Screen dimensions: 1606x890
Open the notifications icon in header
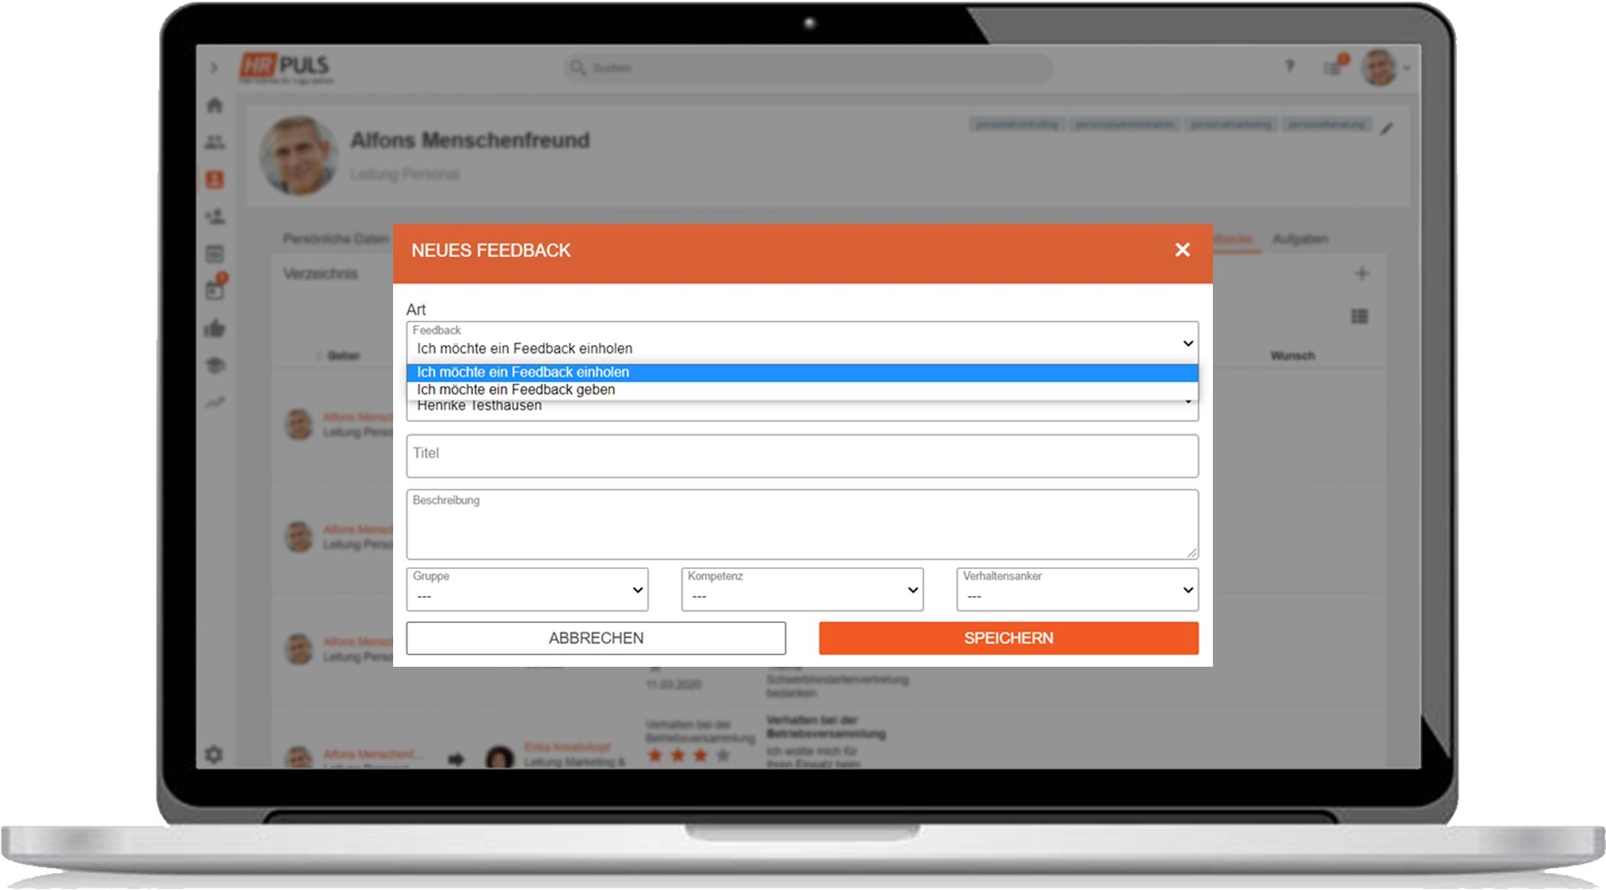point(1333,67)
